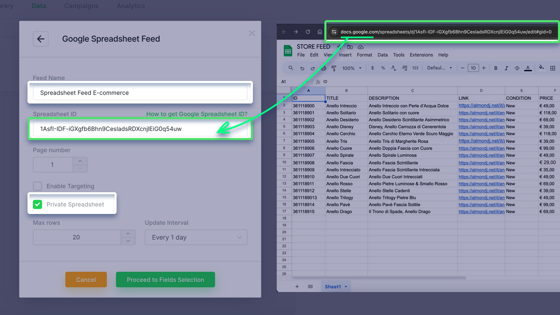Apply bold formatting in Sheets
Screen dimensions: 560x315
coord(496,68)
